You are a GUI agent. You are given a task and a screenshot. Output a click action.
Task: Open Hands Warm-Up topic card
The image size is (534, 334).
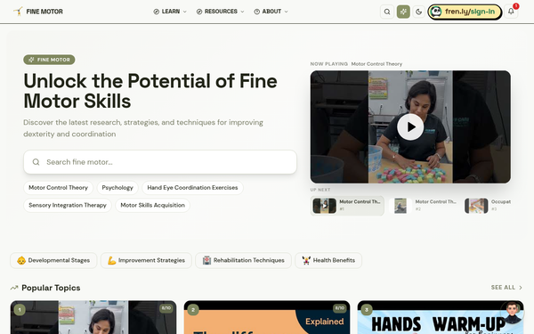pyautogui.click(x=440, y=317)
